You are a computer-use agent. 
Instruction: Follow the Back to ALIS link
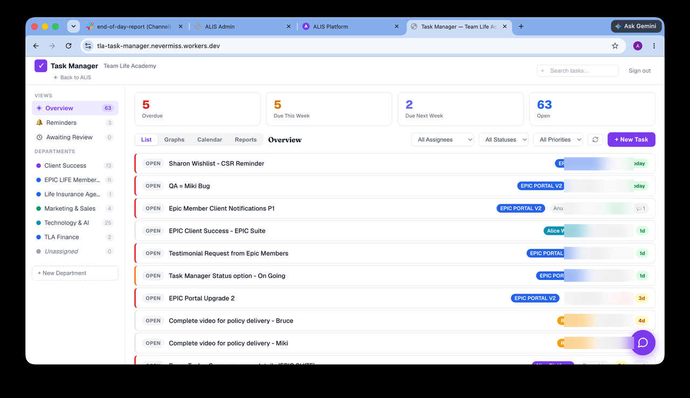tap(72, 78)
